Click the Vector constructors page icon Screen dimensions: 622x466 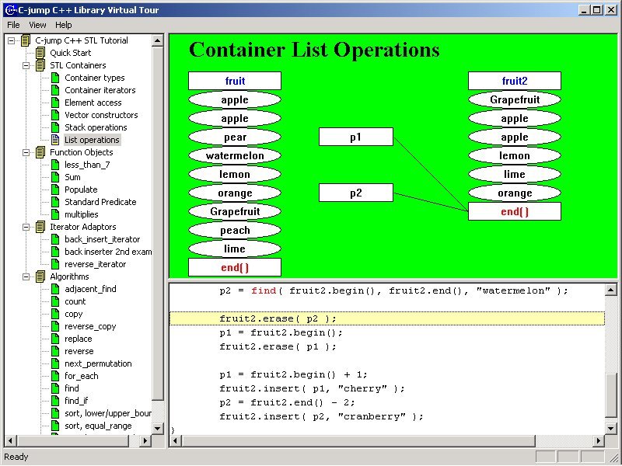(55, 115)
